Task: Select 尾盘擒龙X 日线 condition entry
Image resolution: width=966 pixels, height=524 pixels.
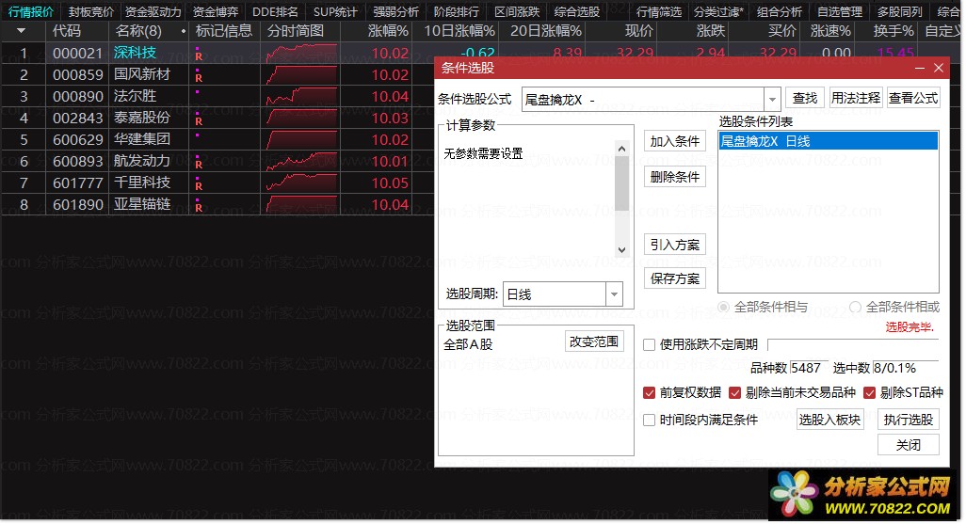Action: (x=828, y=141)
